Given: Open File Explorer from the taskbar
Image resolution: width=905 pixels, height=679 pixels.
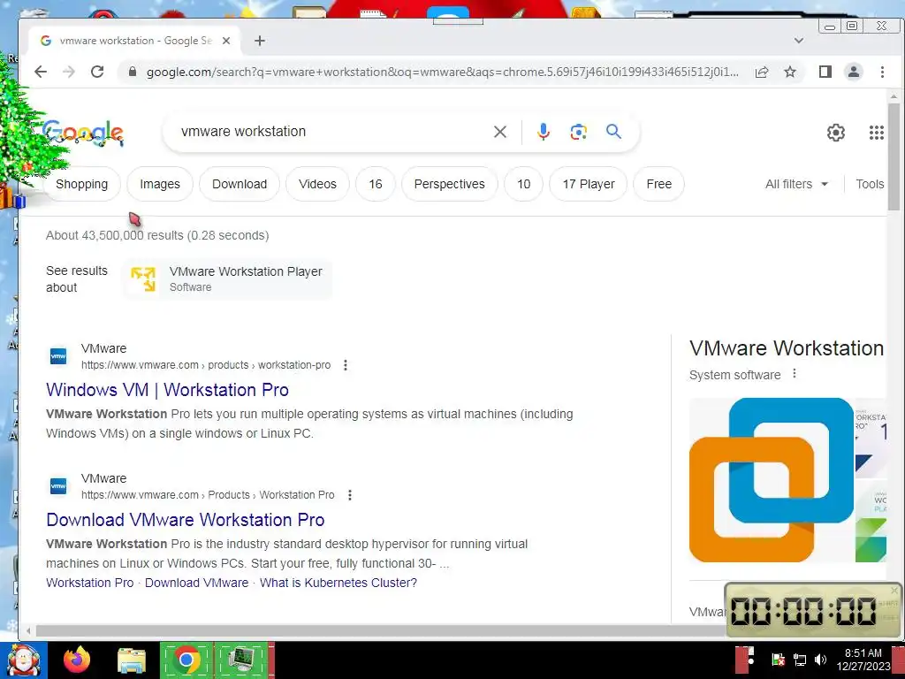Looking at the screenshot, I should point(132,660).
